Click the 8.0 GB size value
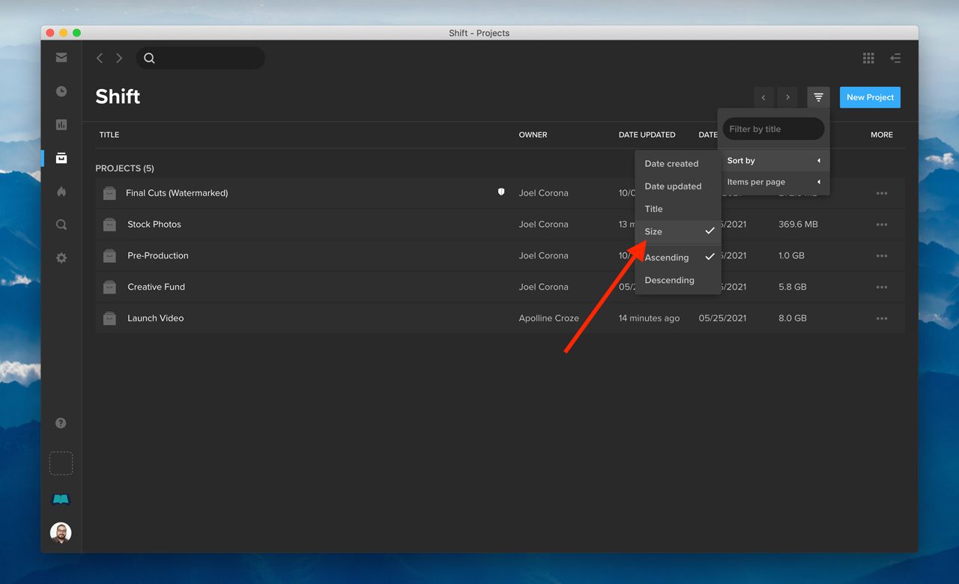The height and width of the screenshot is (584, 959). (793, 318)
